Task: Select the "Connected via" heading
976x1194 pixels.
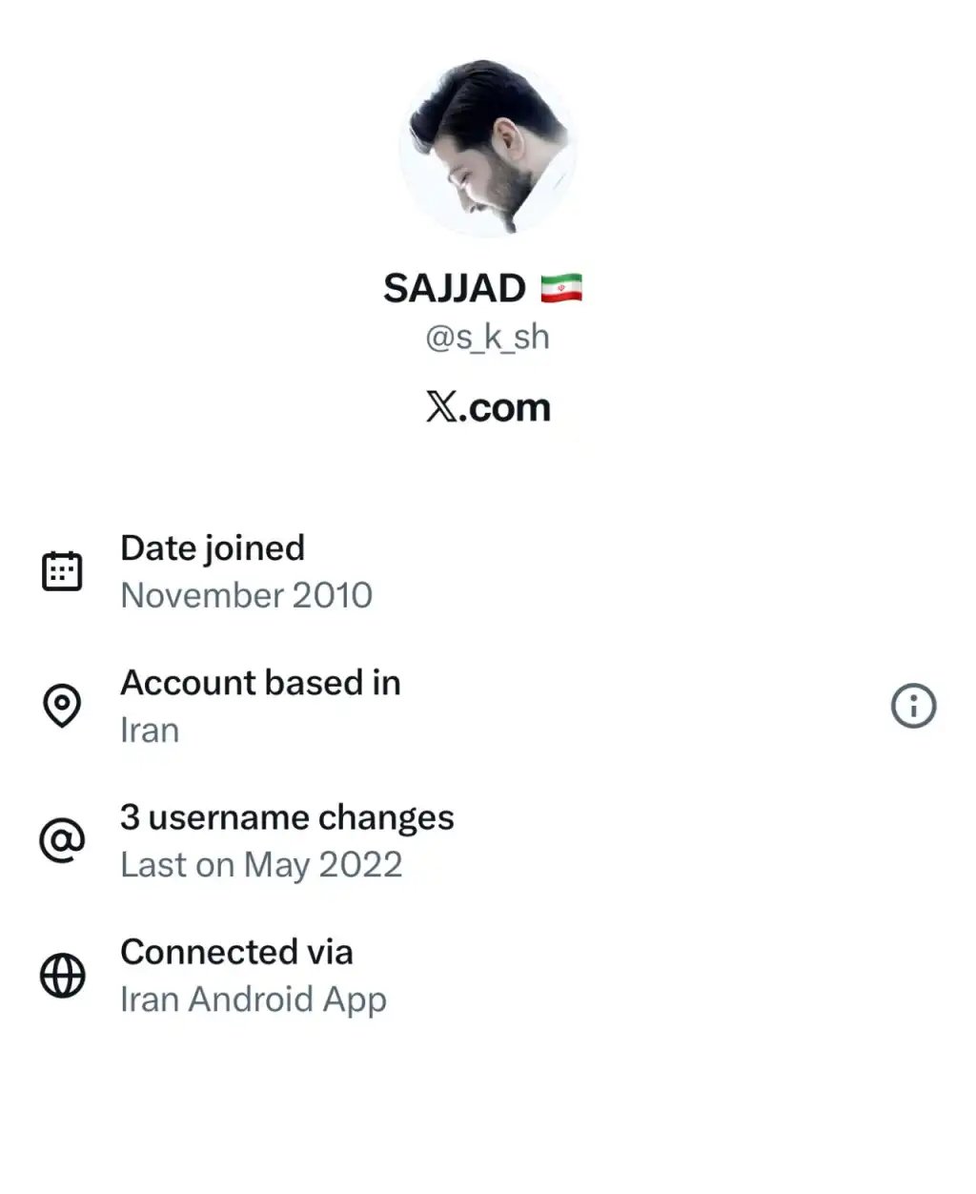Action: (236, 952)
